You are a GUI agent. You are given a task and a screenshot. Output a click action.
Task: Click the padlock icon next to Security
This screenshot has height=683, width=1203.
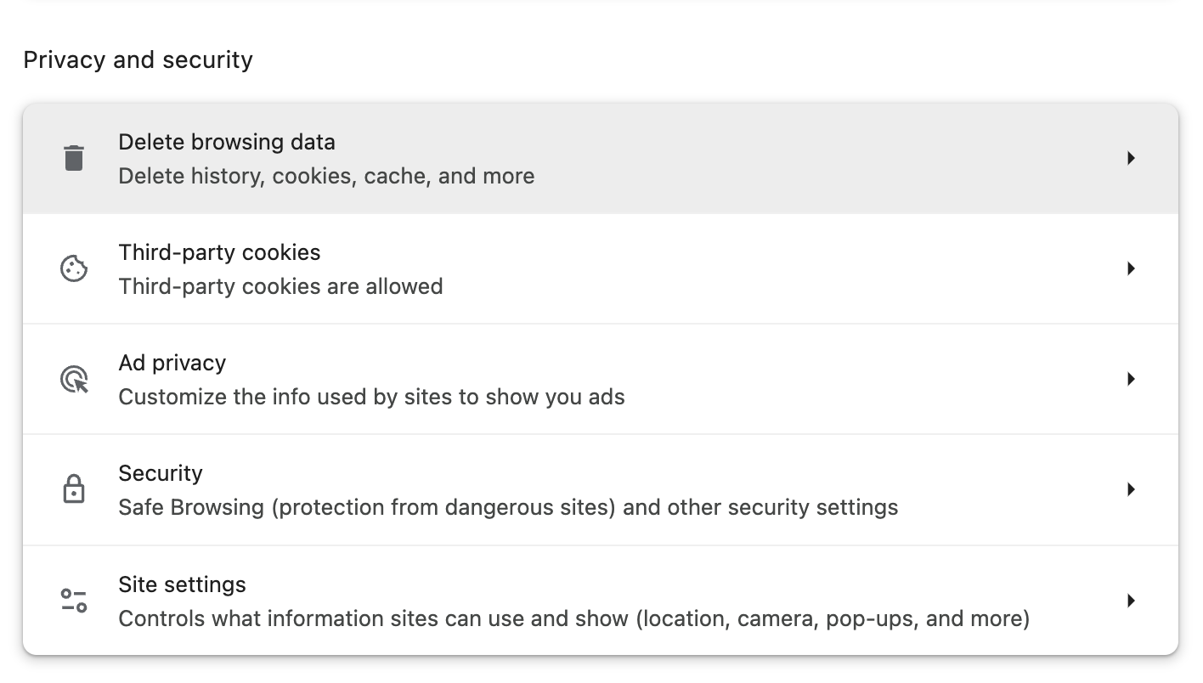[74, 489]
